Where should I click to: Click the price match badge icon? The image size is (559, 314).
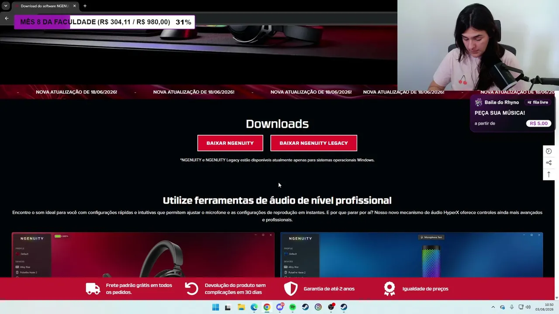pos(390,289)
